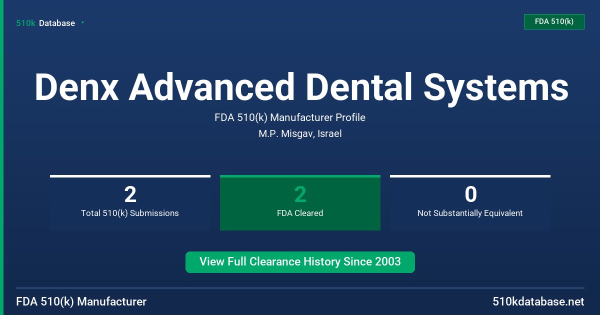Click the FDA 510(k) Manufacturer footer label

pyautogui.click(x=81, y=301)
